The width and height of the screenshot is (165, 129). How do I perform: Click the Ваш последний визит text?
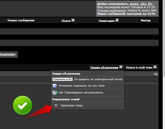click(x=126, y=7)
